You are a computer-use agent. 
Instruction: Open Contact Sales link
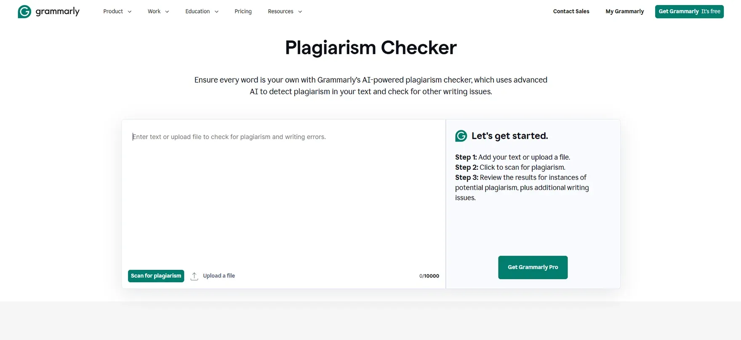[571, 11]
